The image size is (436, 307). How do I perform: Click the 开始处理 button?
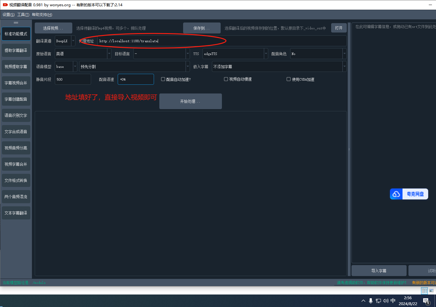[x=190, y=101]
